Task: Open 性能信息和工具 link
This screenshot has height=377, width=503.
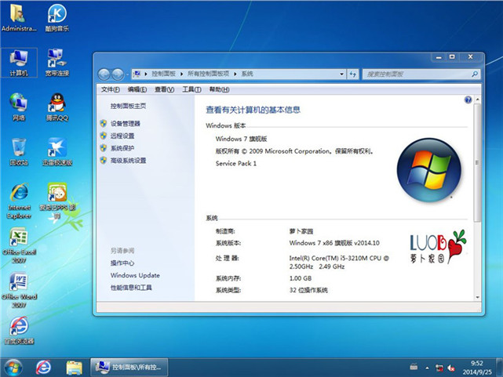Action: [131, 288]
